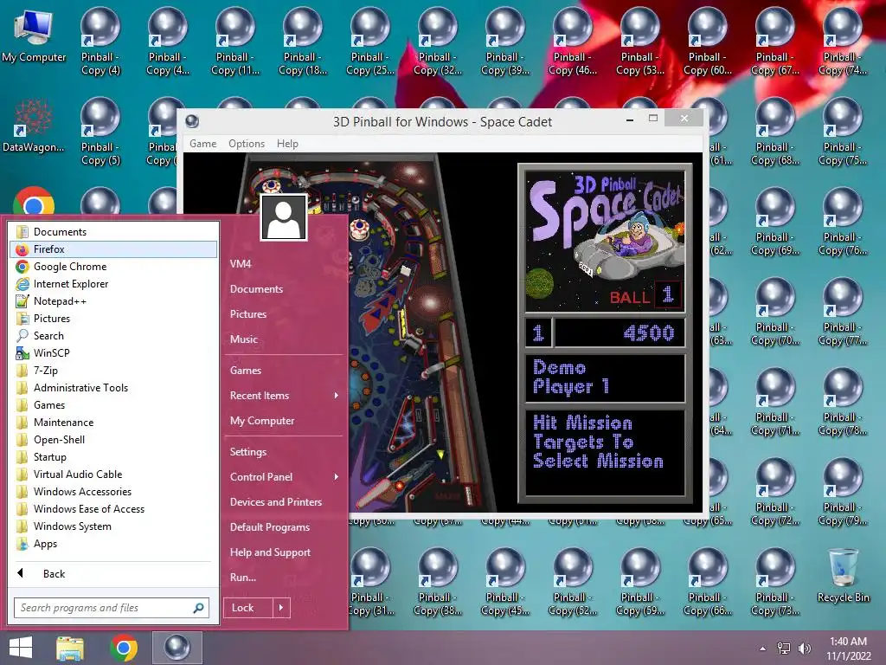Select the Pinball - Copy (53) desktop icon
The image size is (886, 665).
point(639,42)
